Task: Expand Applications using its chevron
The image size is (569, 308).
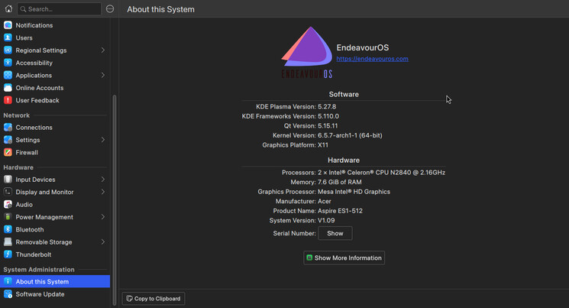Action: pos(103,75)
